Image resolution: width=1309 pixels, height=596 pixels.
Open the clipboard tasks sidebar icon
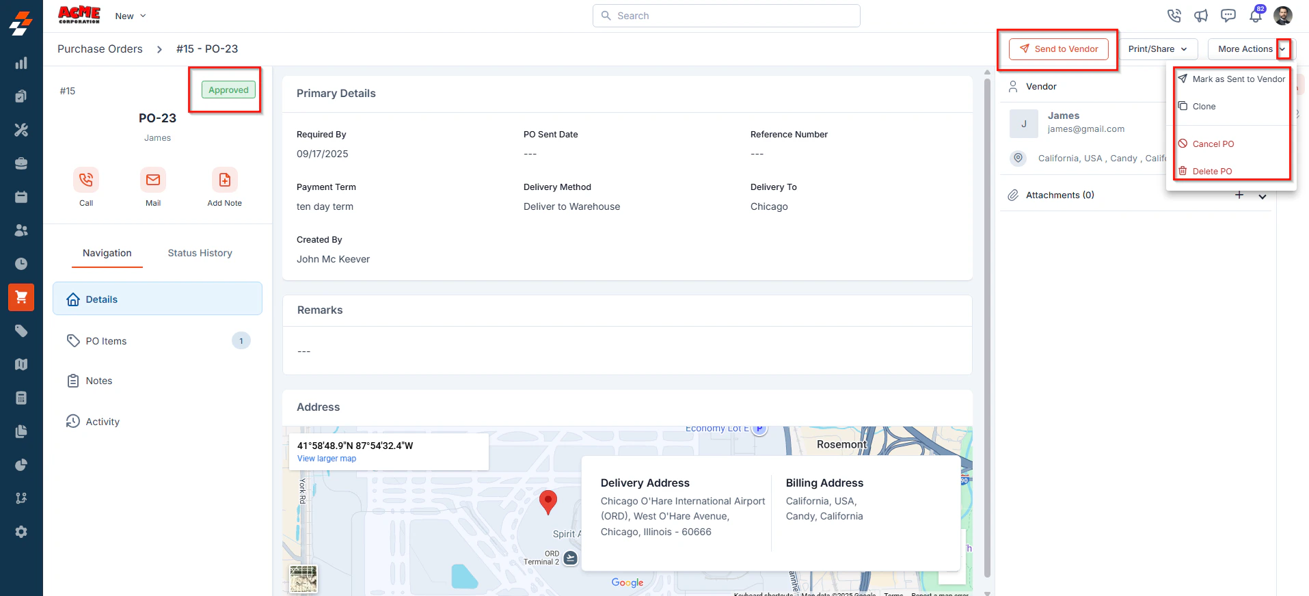tap(21, 96)
